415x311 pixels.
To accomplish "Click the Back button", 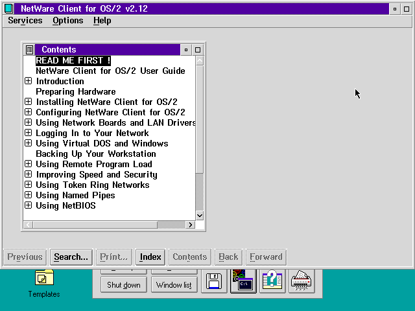I will click(x=228, y=257).
